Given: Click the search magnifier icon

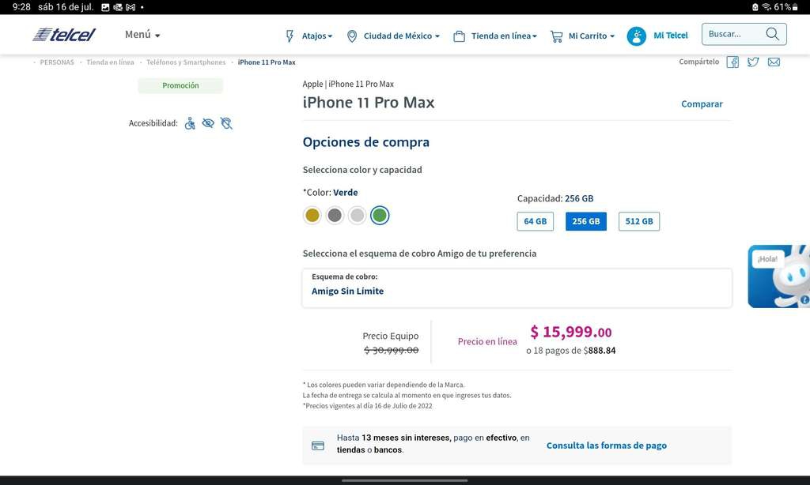Looking at the screenshot, I should (x=772, y=34).
